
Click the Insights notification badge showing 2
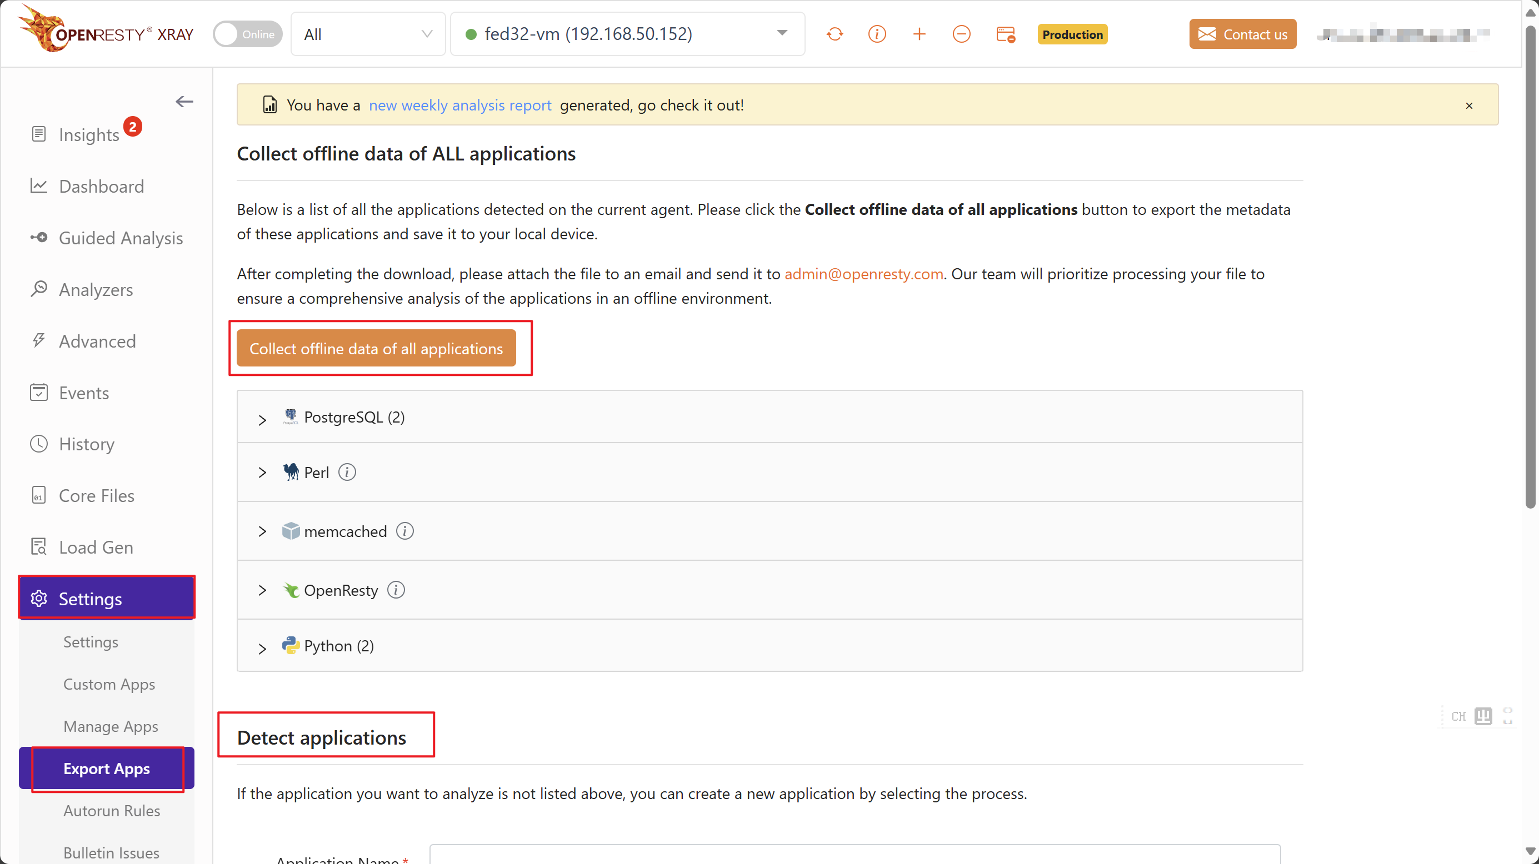point(133,126)
